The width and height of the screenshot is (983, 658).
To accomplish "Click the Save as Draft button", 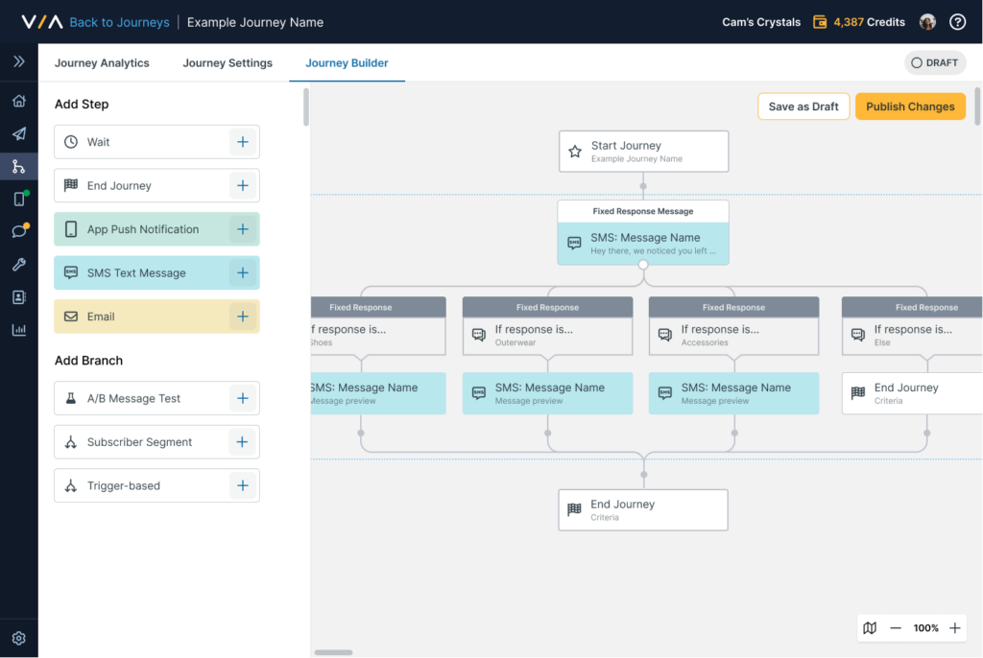I will [x=803, y=106].
